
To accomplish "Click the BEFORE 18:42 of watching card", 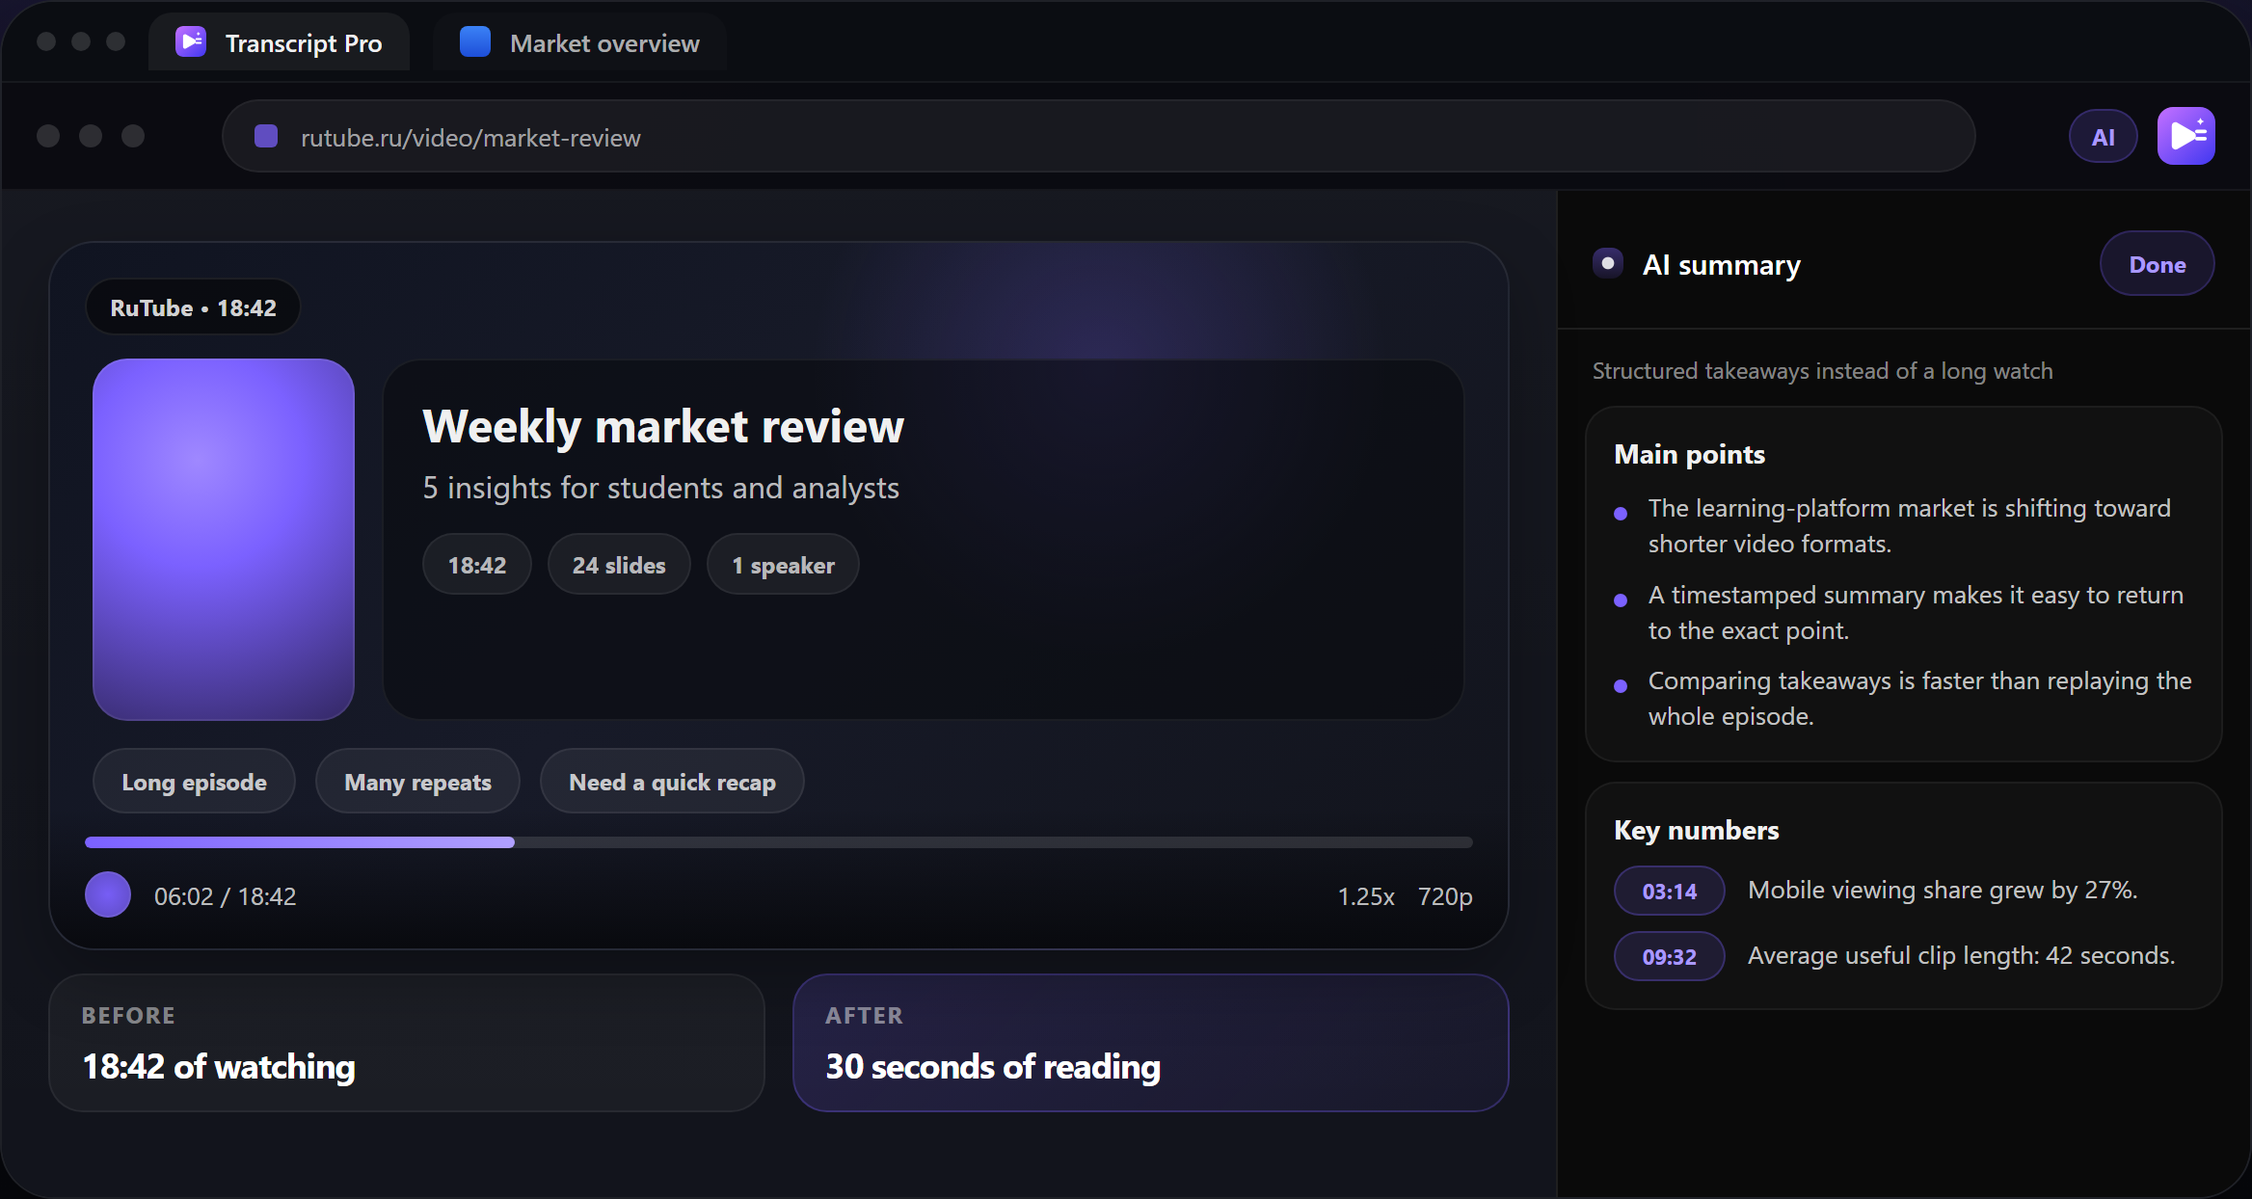I will point(407,1043).
